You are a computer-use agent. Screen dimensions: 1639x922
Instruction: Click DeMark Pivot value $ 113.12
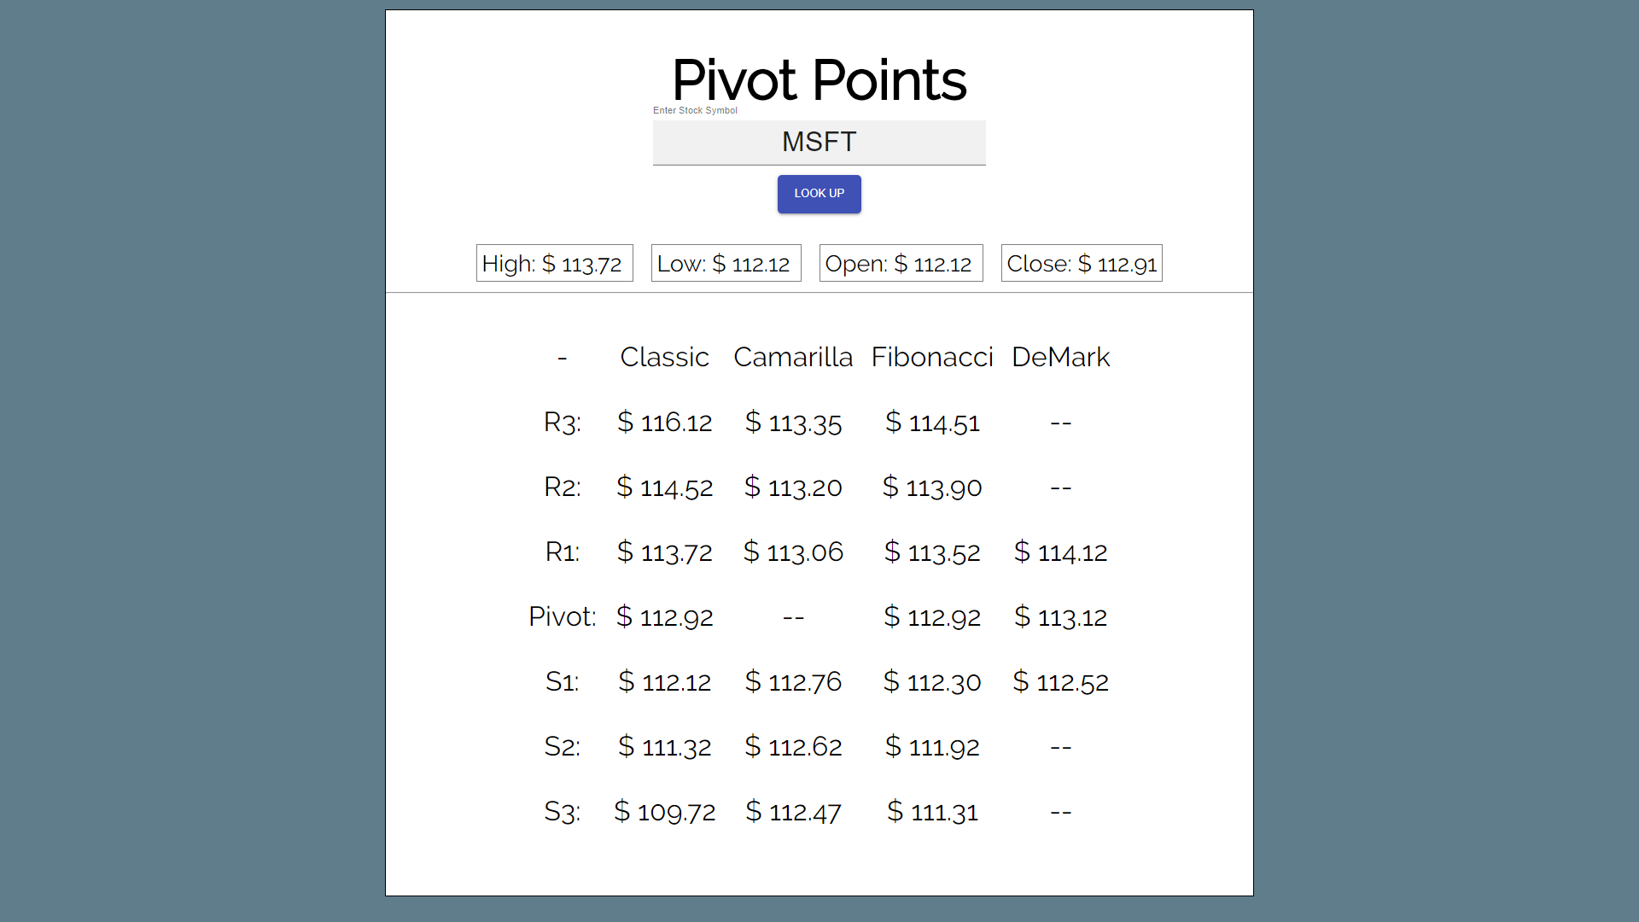1060,616
